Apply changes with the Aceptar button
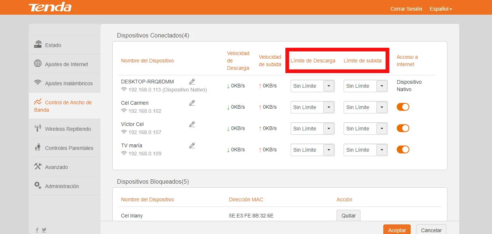This screenshot has height=234, width=492. coord(397,230)
